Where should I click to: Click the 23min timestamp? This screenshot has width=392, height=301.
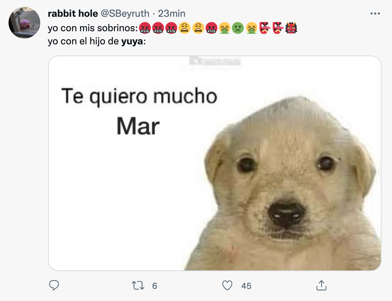pos(172,13)
